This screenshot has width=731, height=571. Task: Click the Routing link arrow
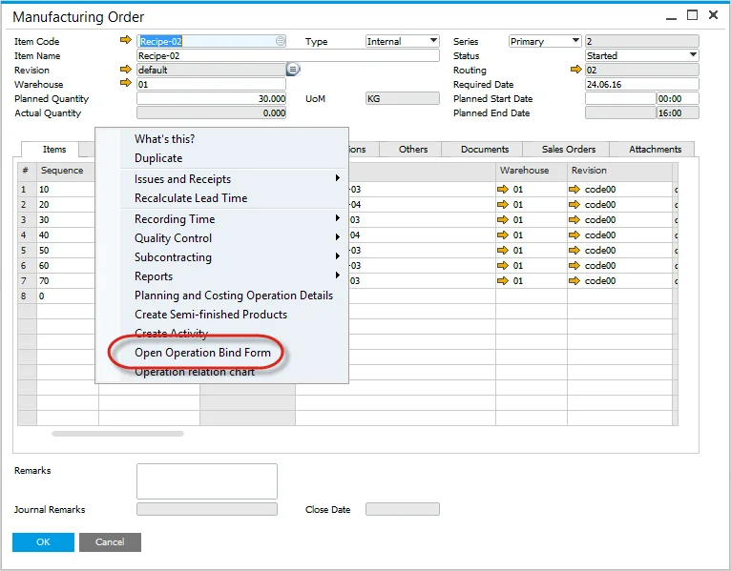click(576, 70)
